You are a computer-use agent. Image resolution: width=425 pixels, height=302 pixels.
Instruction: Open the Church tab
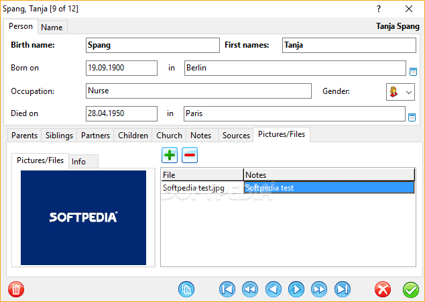[x=169, y=135]
